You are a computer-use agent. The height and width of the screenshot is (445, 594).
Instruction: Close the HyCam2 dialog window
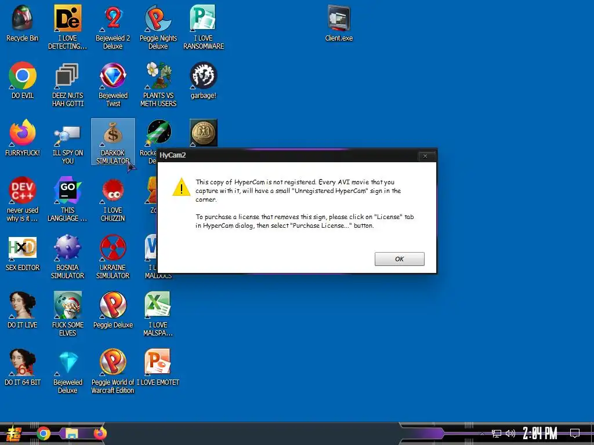click(x=425, y=156)
